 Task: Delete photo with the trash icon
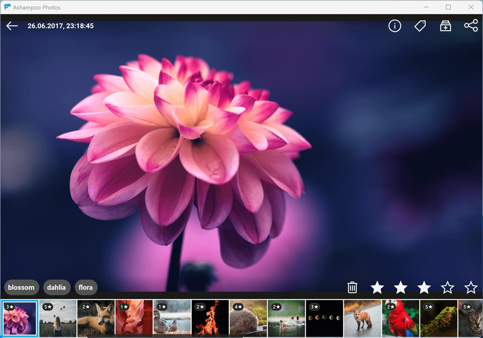click(x=352, y=287)
